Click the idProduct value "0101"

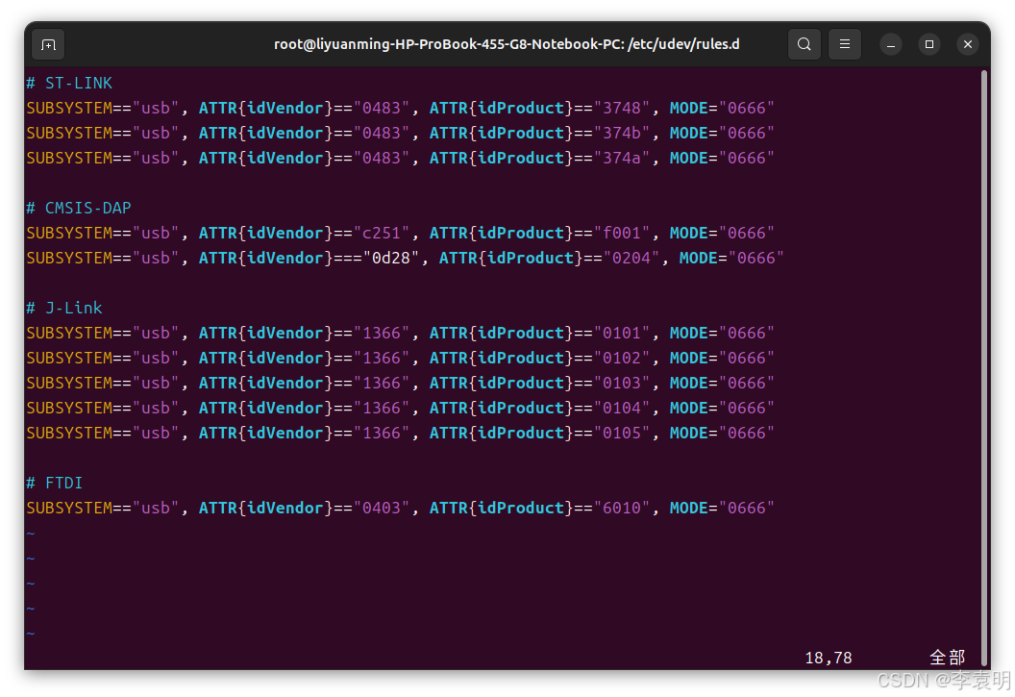click(622, 334)
